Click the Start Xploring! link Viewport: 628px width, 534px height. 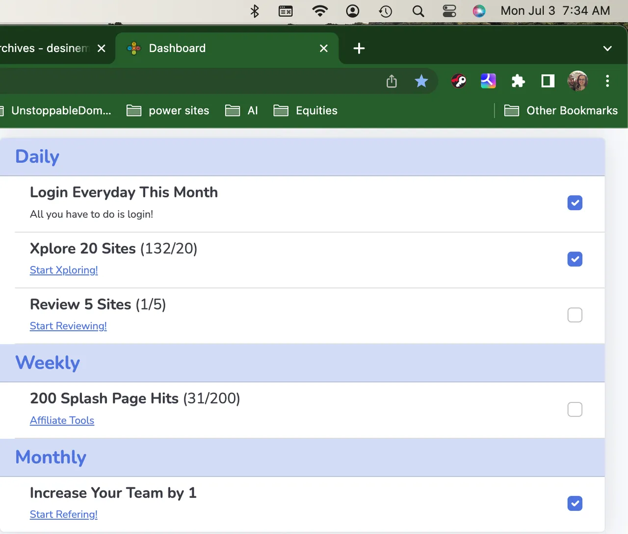(64, 270)
